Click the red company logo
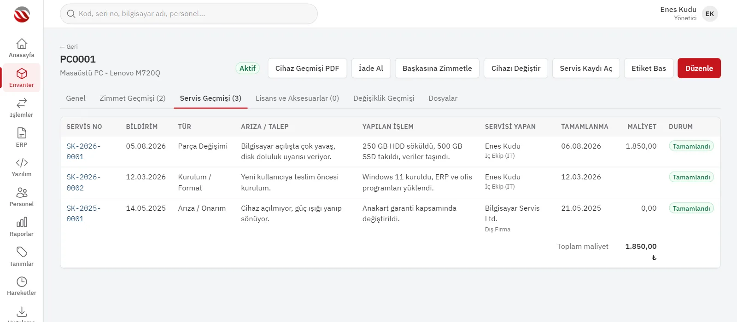The image size is (737, 322). coord(22,14)
